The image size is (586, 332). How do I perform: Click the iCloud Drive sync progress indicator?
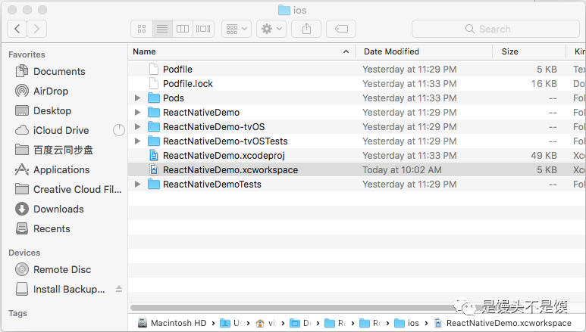tap(119, 130)
